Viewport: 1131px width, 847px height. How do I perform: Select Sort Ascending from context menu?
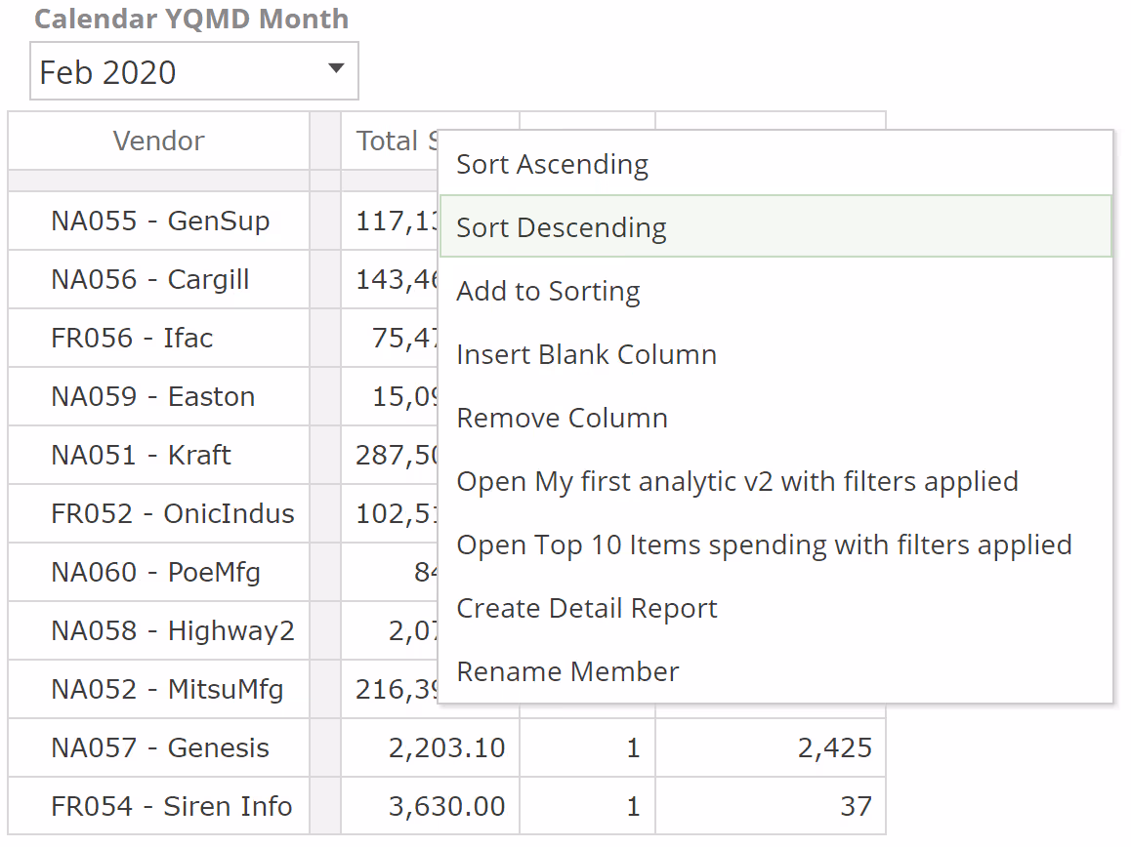[552, 165]
